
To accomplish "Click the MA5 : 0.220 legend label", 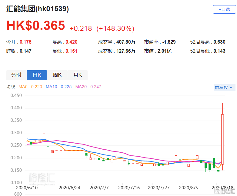I will 30,87.
